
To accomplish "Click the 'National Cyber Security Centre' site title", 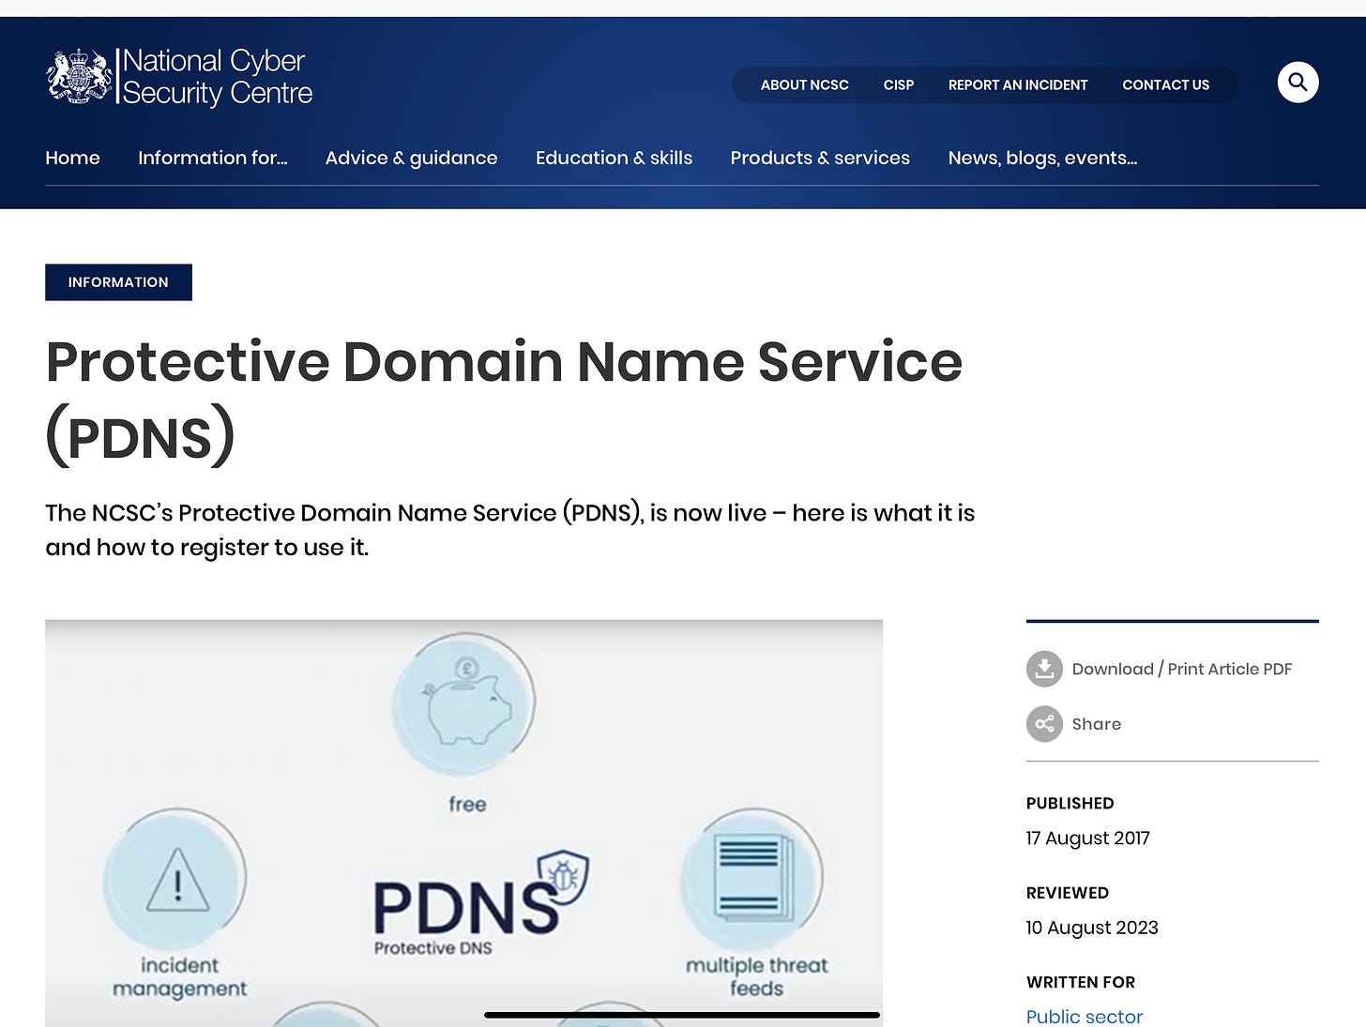I will [x=217, y=77].
